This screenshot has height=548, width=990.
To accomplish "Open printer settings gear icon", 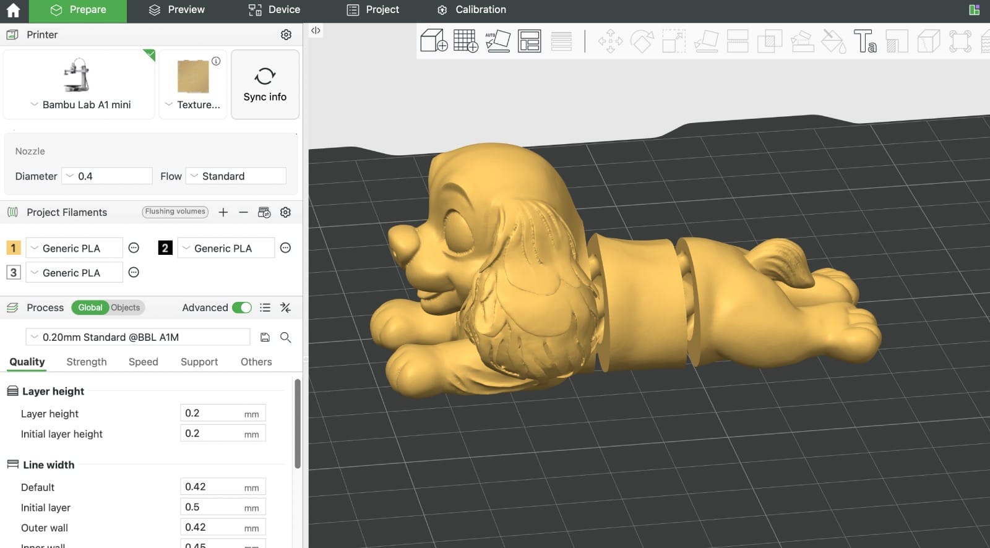I will coord(286,35).
